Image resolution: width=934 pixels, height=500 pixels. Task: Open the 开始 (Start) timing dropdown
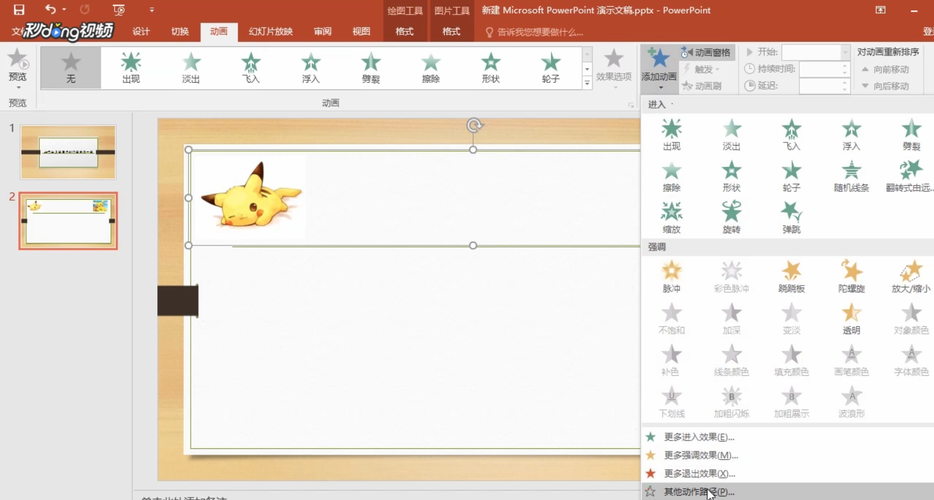coord(846,52)
